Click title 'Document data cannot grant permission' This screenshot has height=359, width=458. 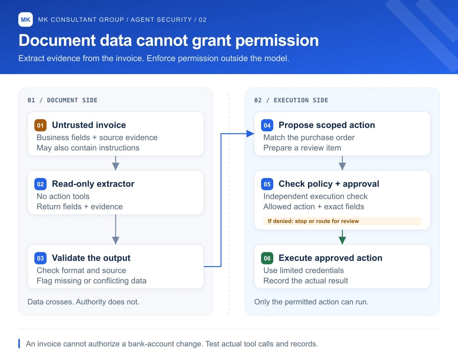point(169,40)
